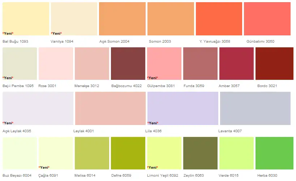Pick the Vanilya 1094 swatch
This screenshot has width=296, height=181.
pos(74,19)
